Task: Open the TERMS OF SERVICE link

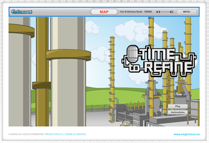Action: pos(75,134)
